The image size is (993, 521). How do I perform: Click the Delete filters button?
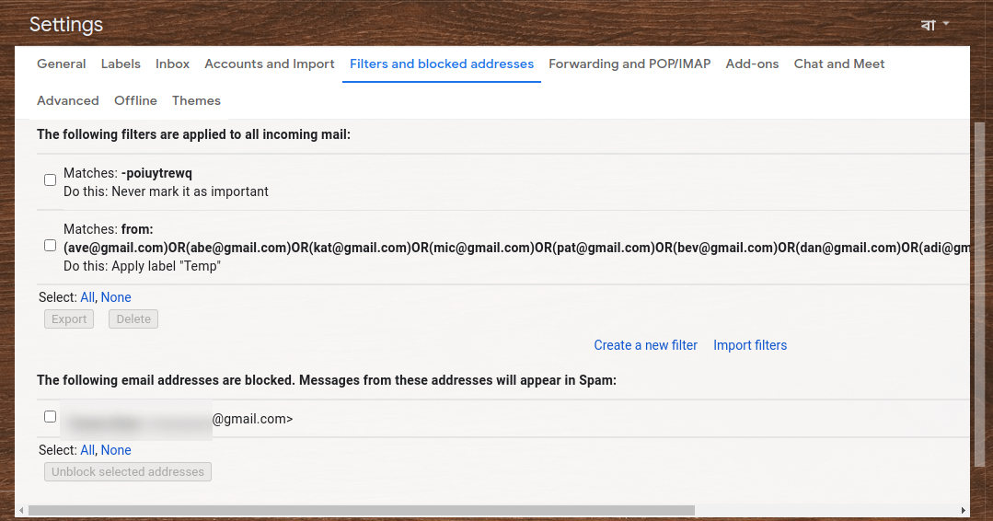(133, 319)
